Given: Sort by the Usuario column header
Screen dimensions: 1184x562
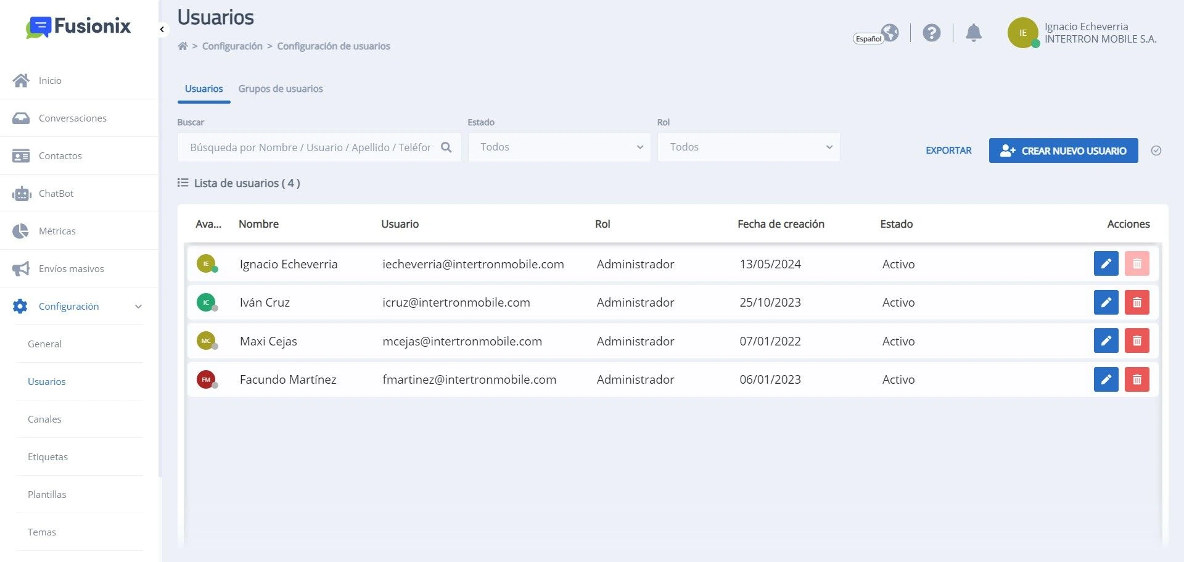Looking at the screenshot, I should point(400,224).
